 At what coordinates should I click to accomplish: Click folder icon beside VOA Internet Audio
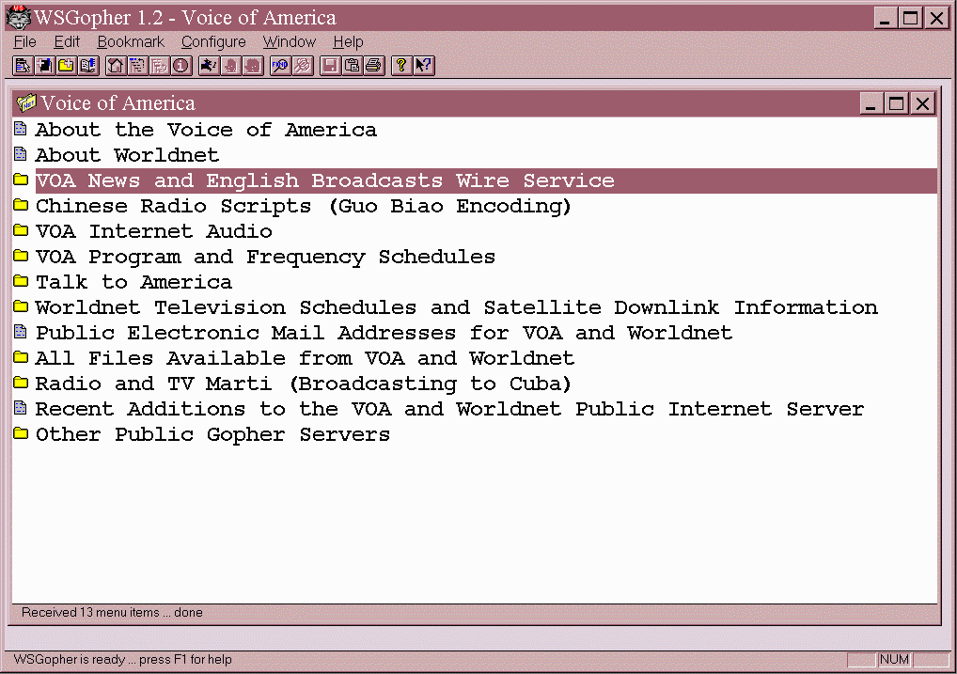tap(21, 230)
